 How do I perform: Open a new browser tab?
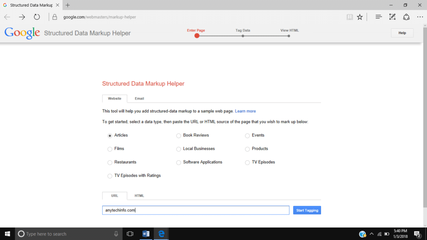[x=68, y=5]
